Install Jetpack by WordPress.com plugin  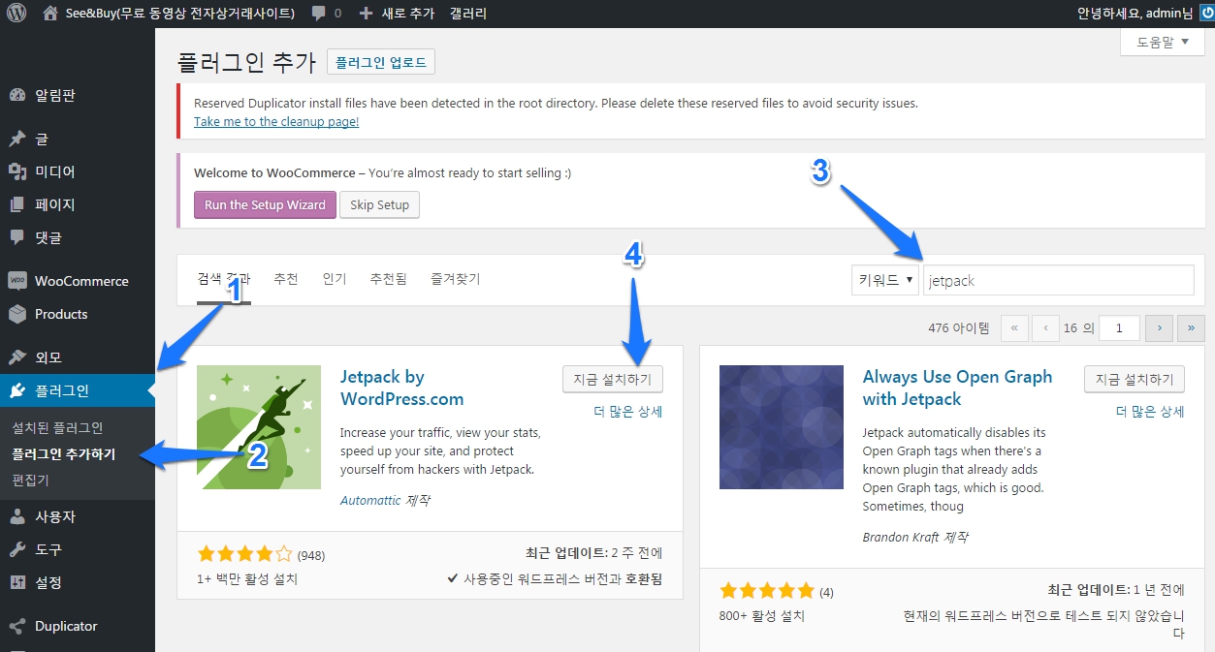tap(612, 379)
